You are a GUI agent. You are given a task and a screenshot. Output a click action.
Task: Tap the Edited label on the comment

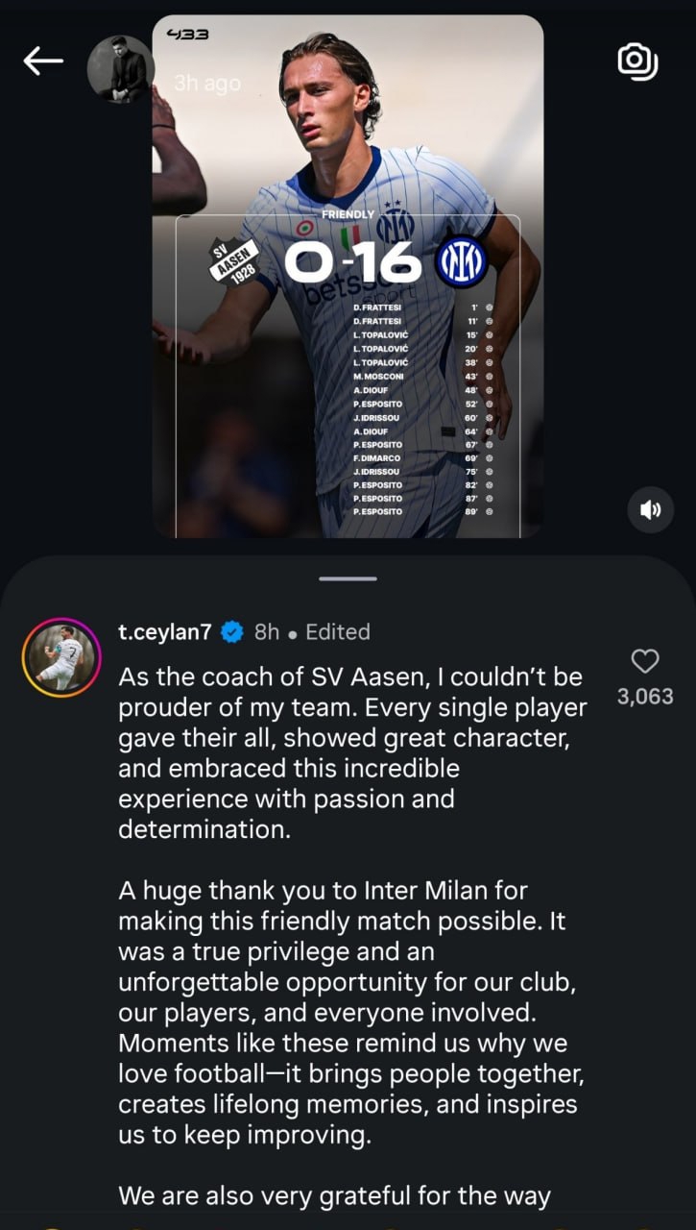pyautogui.click(x=337, y=631)
